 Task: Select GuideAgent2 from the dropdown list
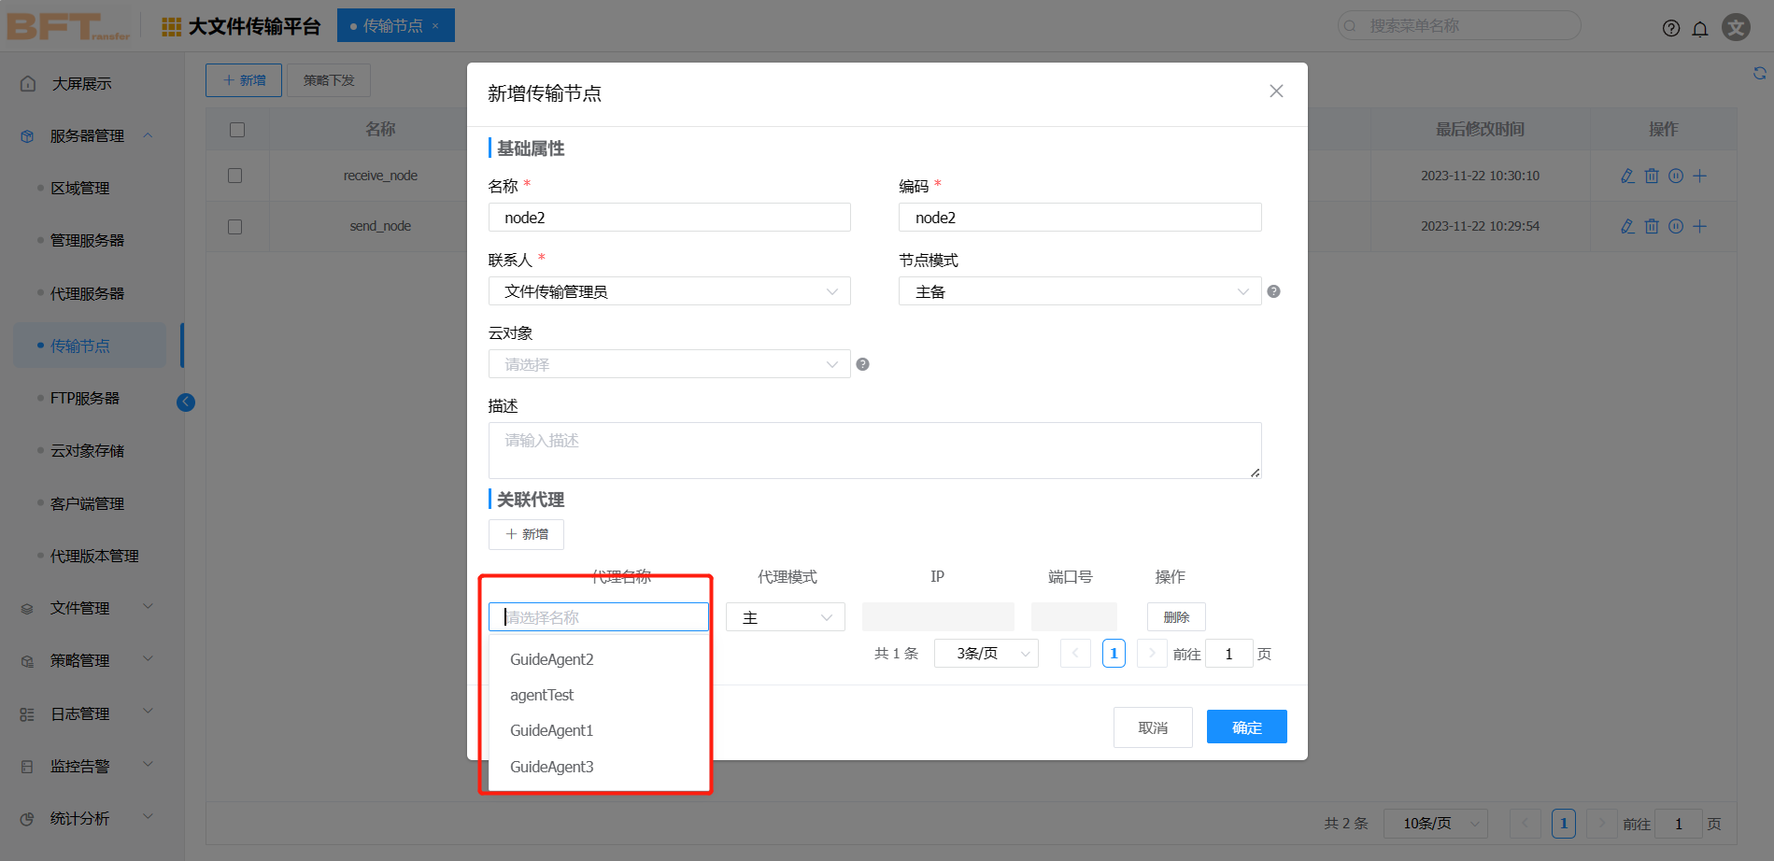pyautogui.click(x=552, y=659)
